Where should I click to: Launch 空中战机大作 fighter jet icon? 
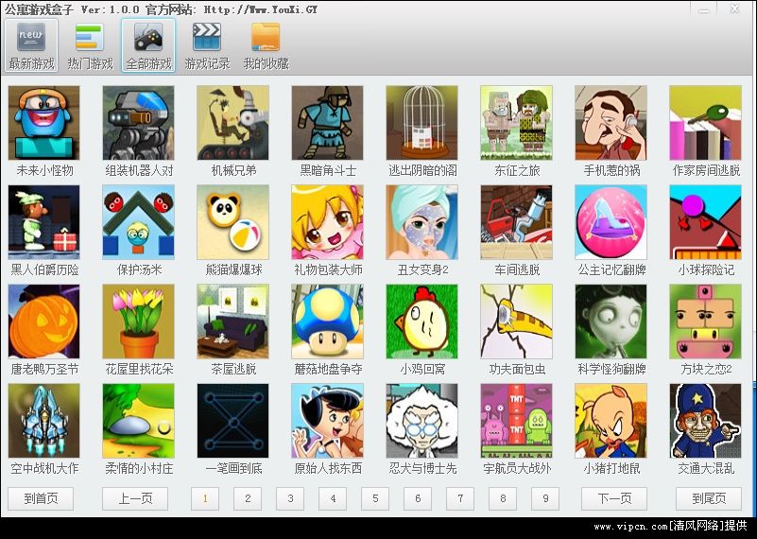coord(44,419)
